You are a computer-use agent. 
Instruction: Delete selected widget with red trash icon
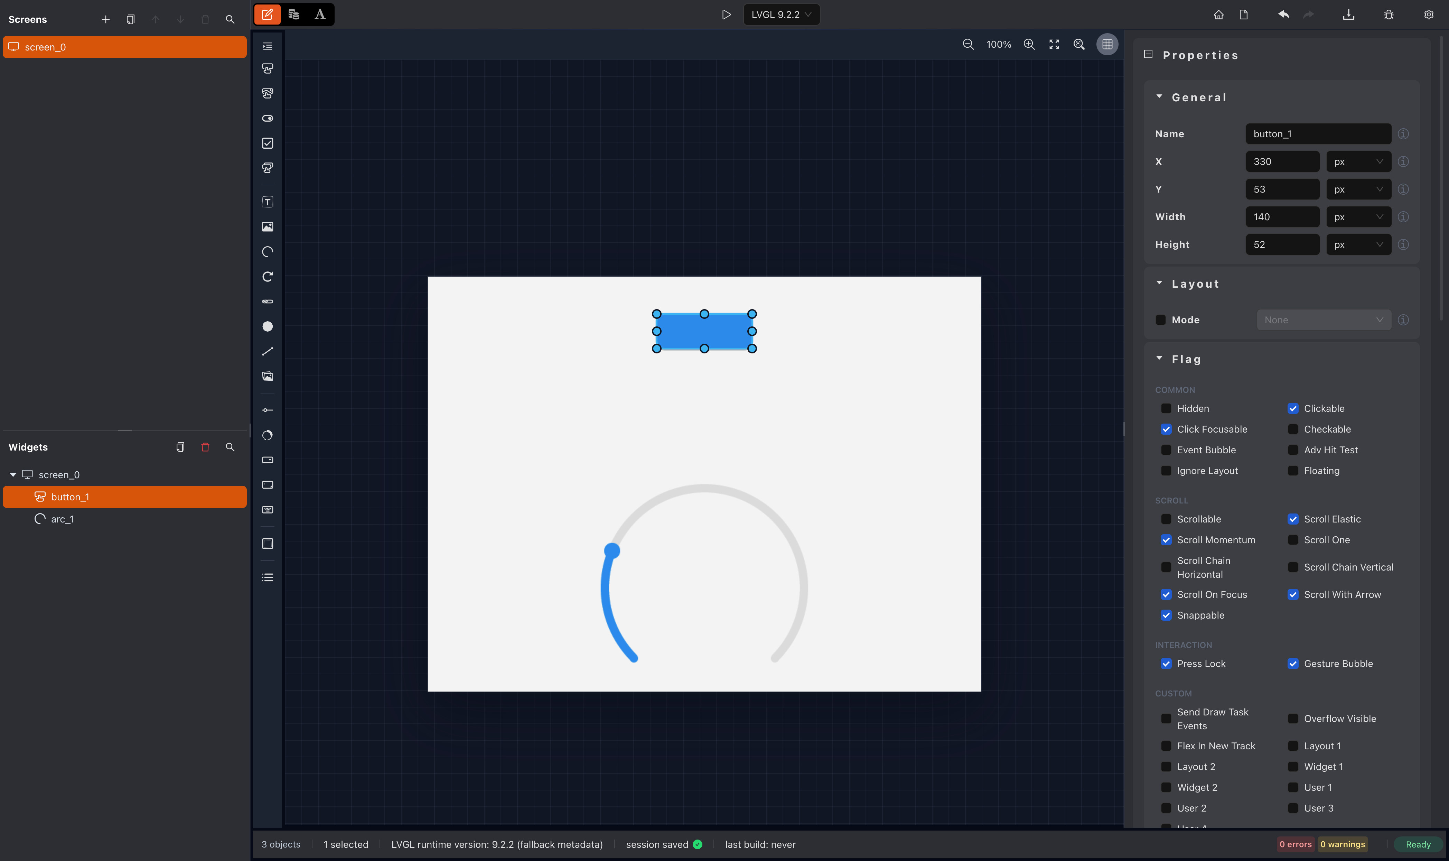coord(205,447)
